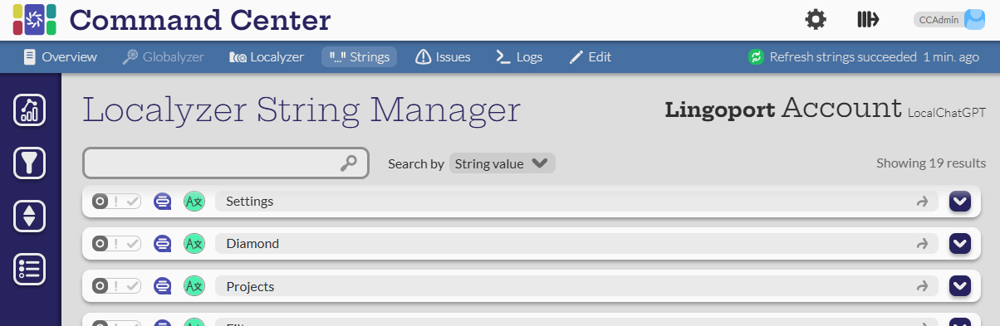
Task: Open the list view sidebar icon
Action: (30, 269)
